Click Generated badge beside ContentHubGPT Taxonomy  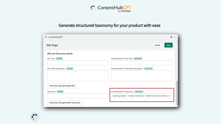point(139,91)
